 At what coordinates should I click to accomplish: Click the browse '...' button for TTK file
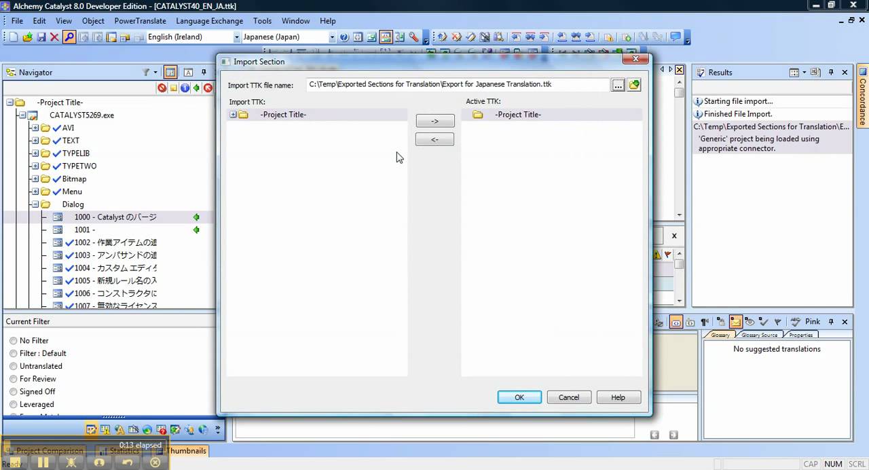coord(618,85)
